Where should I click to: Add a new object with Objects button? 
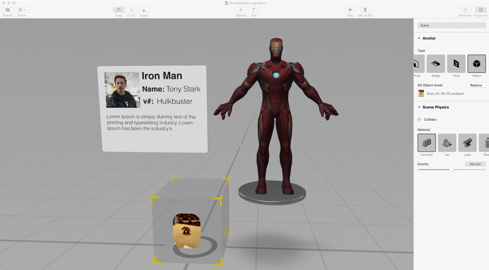[241, 10]
